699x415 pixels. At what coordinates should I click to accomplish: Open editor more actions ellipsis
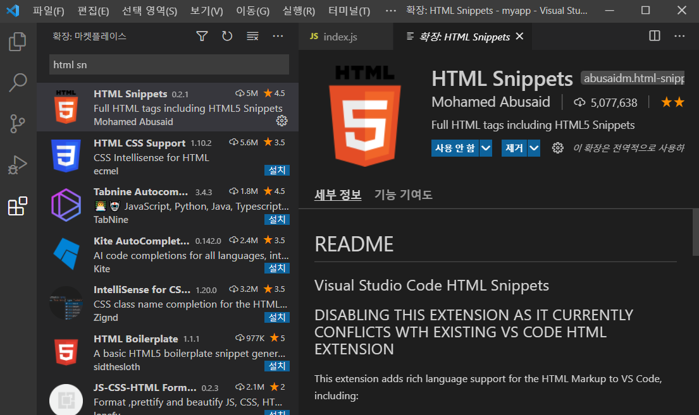[679, 36]
